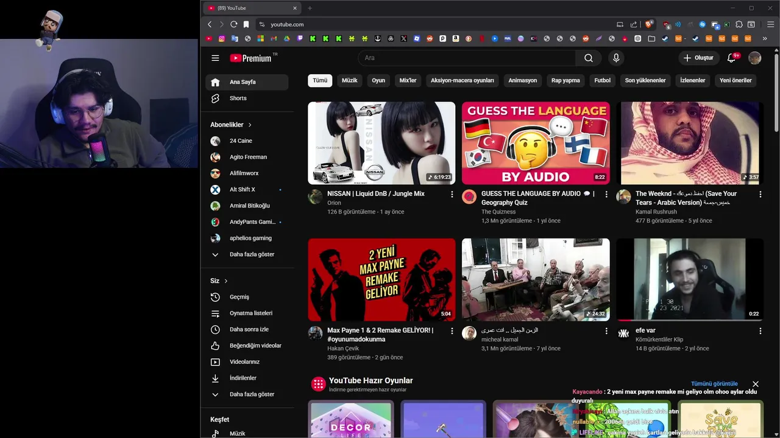
Task: Bookmark this page in address bar
Action: [246, 24]
